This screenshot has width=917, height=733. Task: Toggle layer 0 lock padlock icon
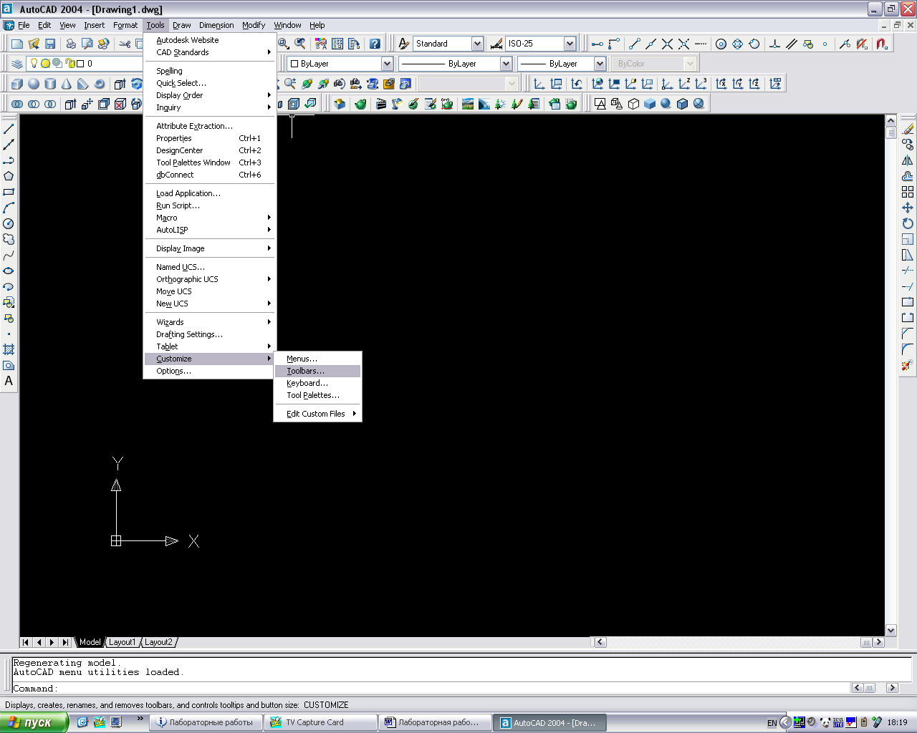(70, 63)
